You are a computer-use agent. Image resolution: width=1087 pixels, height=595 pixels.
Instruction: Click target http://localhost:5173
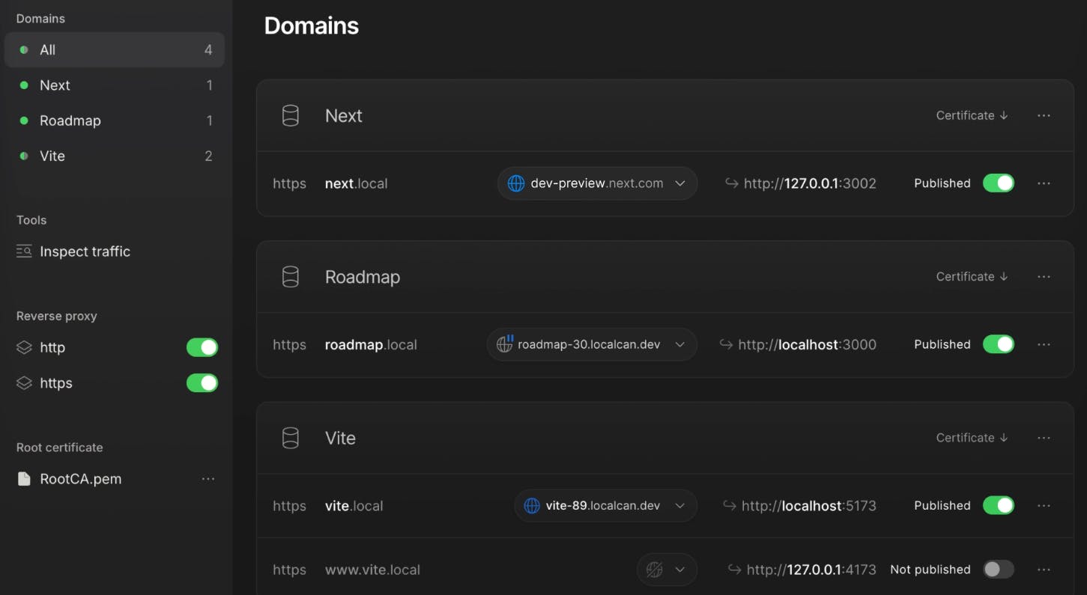tap(809, 506)
